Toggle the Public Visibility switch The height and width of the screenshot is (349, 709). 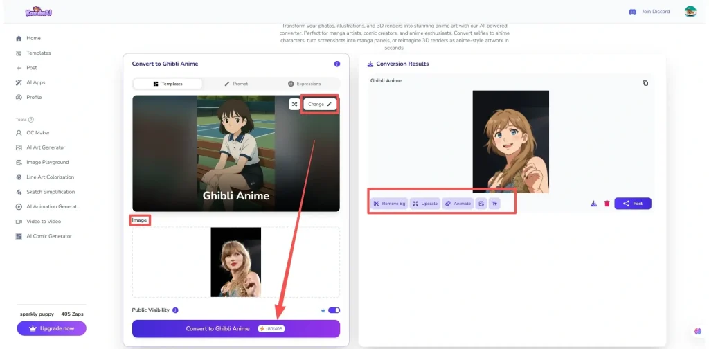coord(334,310)
